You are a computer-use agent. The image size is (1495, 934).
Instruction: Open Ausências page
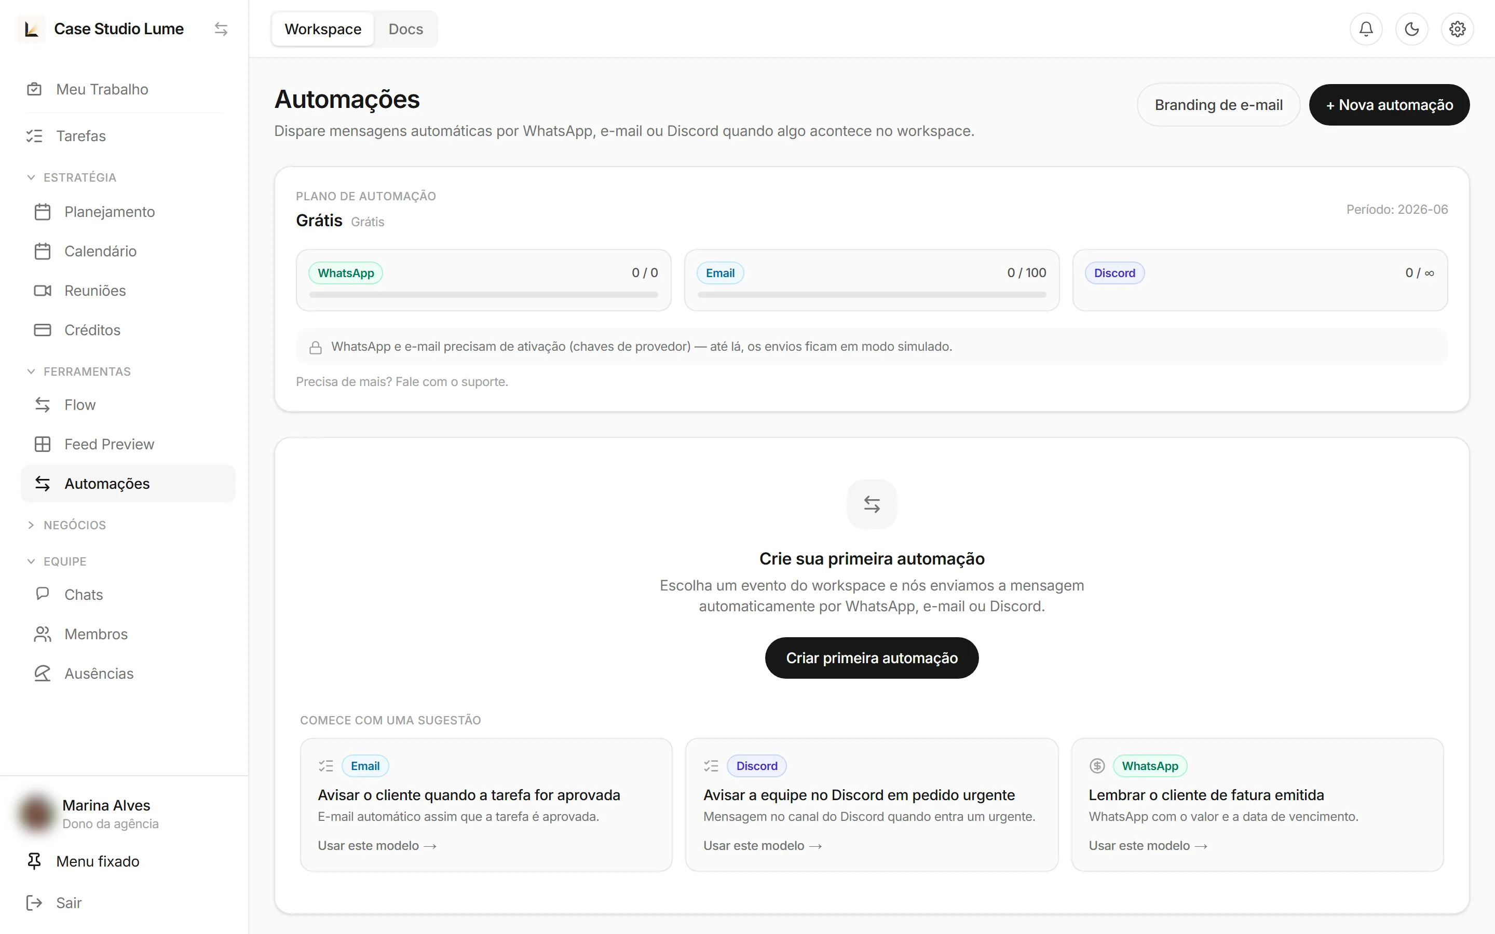[x=128, y=674]
